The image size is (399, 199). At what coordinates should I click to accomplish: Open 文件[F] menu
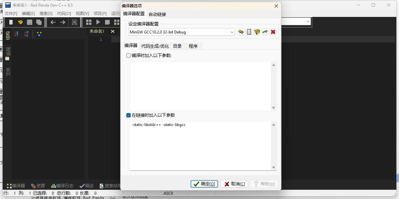(x=11, y=14)
